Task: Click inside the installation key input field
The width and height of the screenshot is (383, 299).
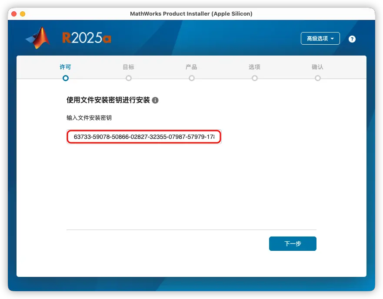Action: 144,136
